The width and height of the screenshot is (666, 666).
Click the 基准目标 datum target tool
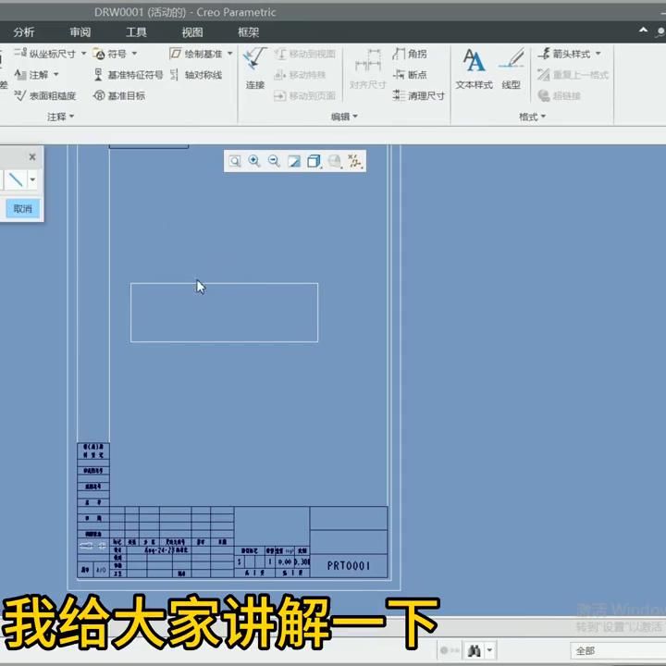click(x=119, y=95)
